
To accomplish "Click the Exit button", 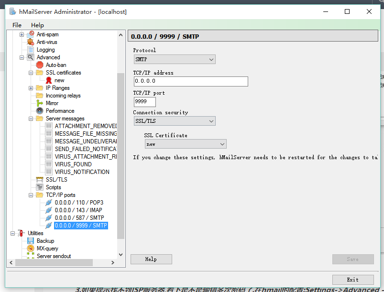I will click(x=353, y=280).
